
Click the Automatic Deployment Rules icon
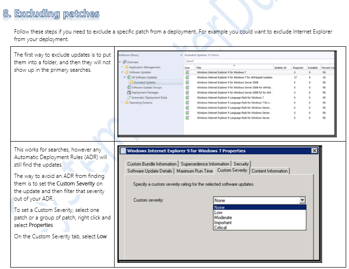point(129,98)
